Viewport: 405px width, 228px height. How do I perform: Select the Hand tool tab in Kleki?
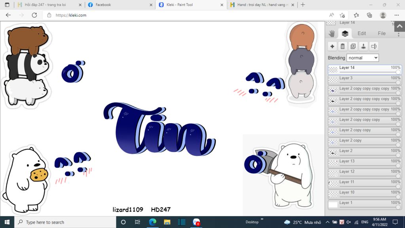pyautogui.click(x=332, y=33)
